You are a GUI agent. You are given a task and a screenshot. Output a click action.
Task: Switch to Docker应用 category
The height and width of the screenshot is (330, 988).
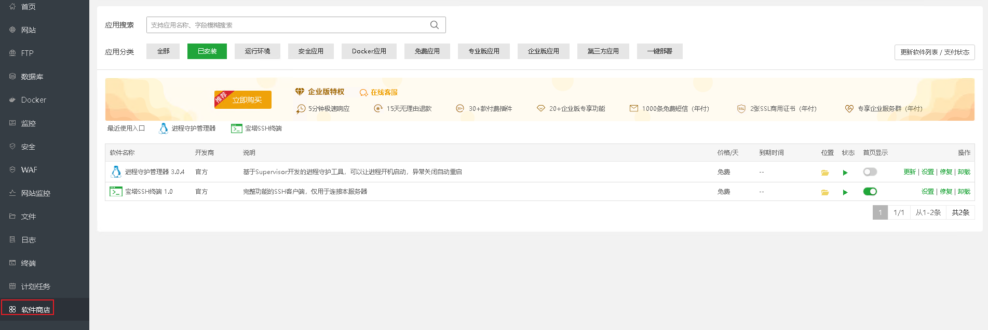click(369, 51)
